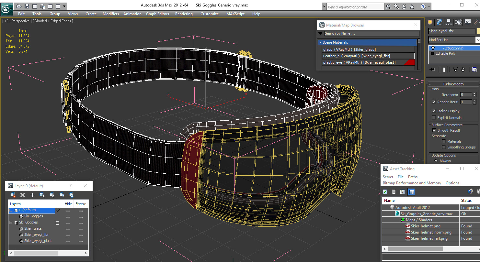
Task: Click Make Unique icon in modifier stack
Action: point(455,69)
